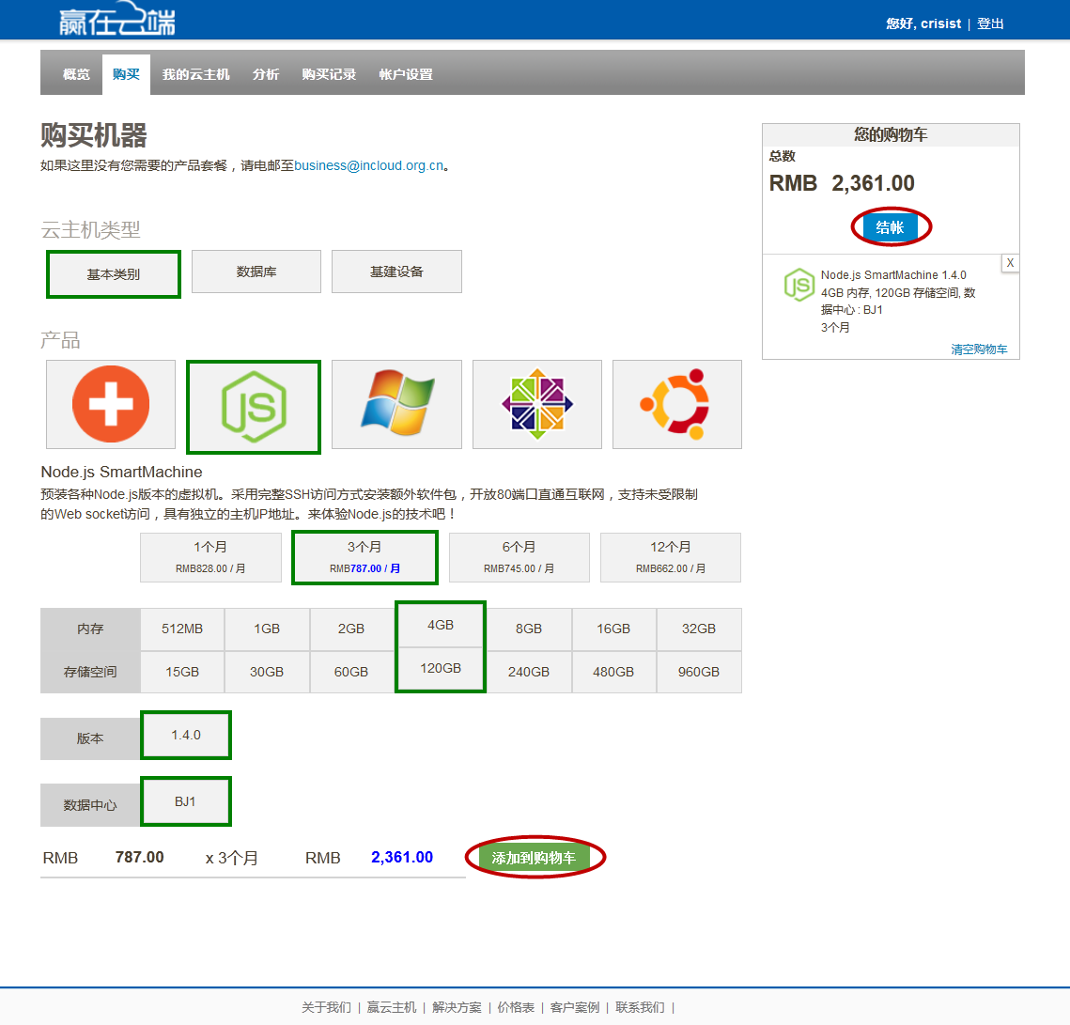Open 赢云主机 footer link
The image size is (1070, 1025).
coord(391,1007)
